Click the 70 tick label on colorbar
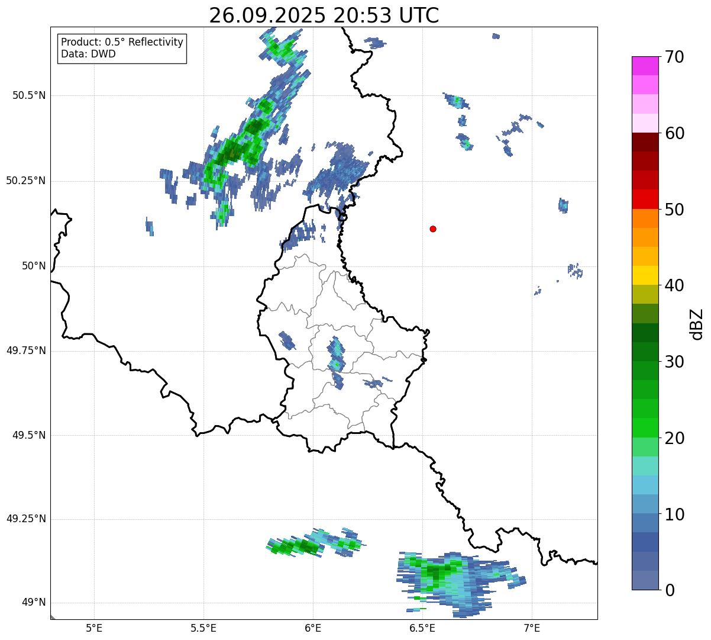Viewport: 711px width, 640px height. (x=674, y=57)
